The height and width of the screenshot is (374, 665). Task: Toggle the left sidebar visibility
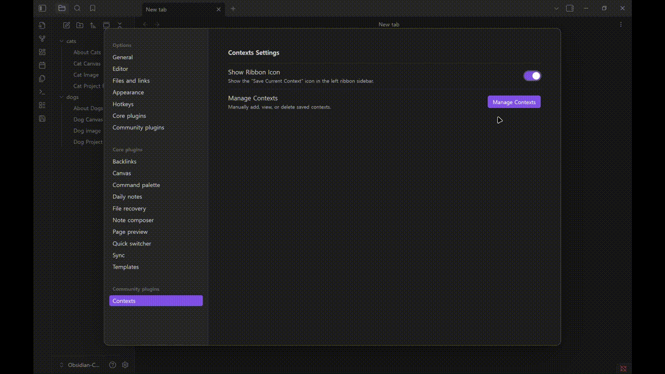coord(42,8)
